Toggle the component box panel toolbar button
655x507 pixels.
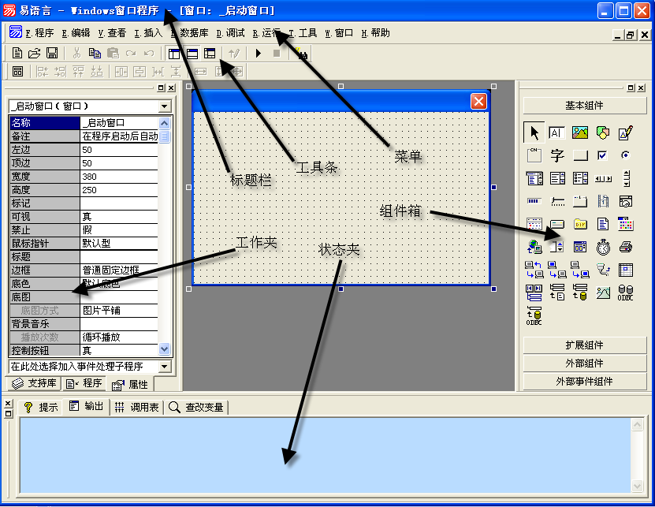(x=210, y=54)
